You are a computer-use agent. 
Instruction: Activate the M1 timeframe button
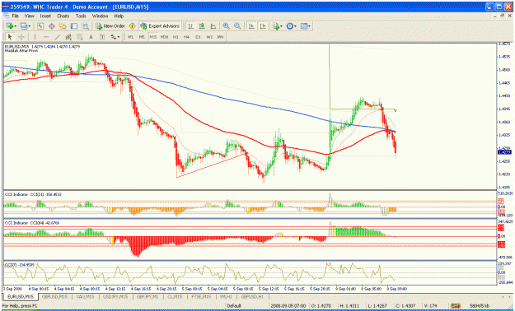point(130,37)
